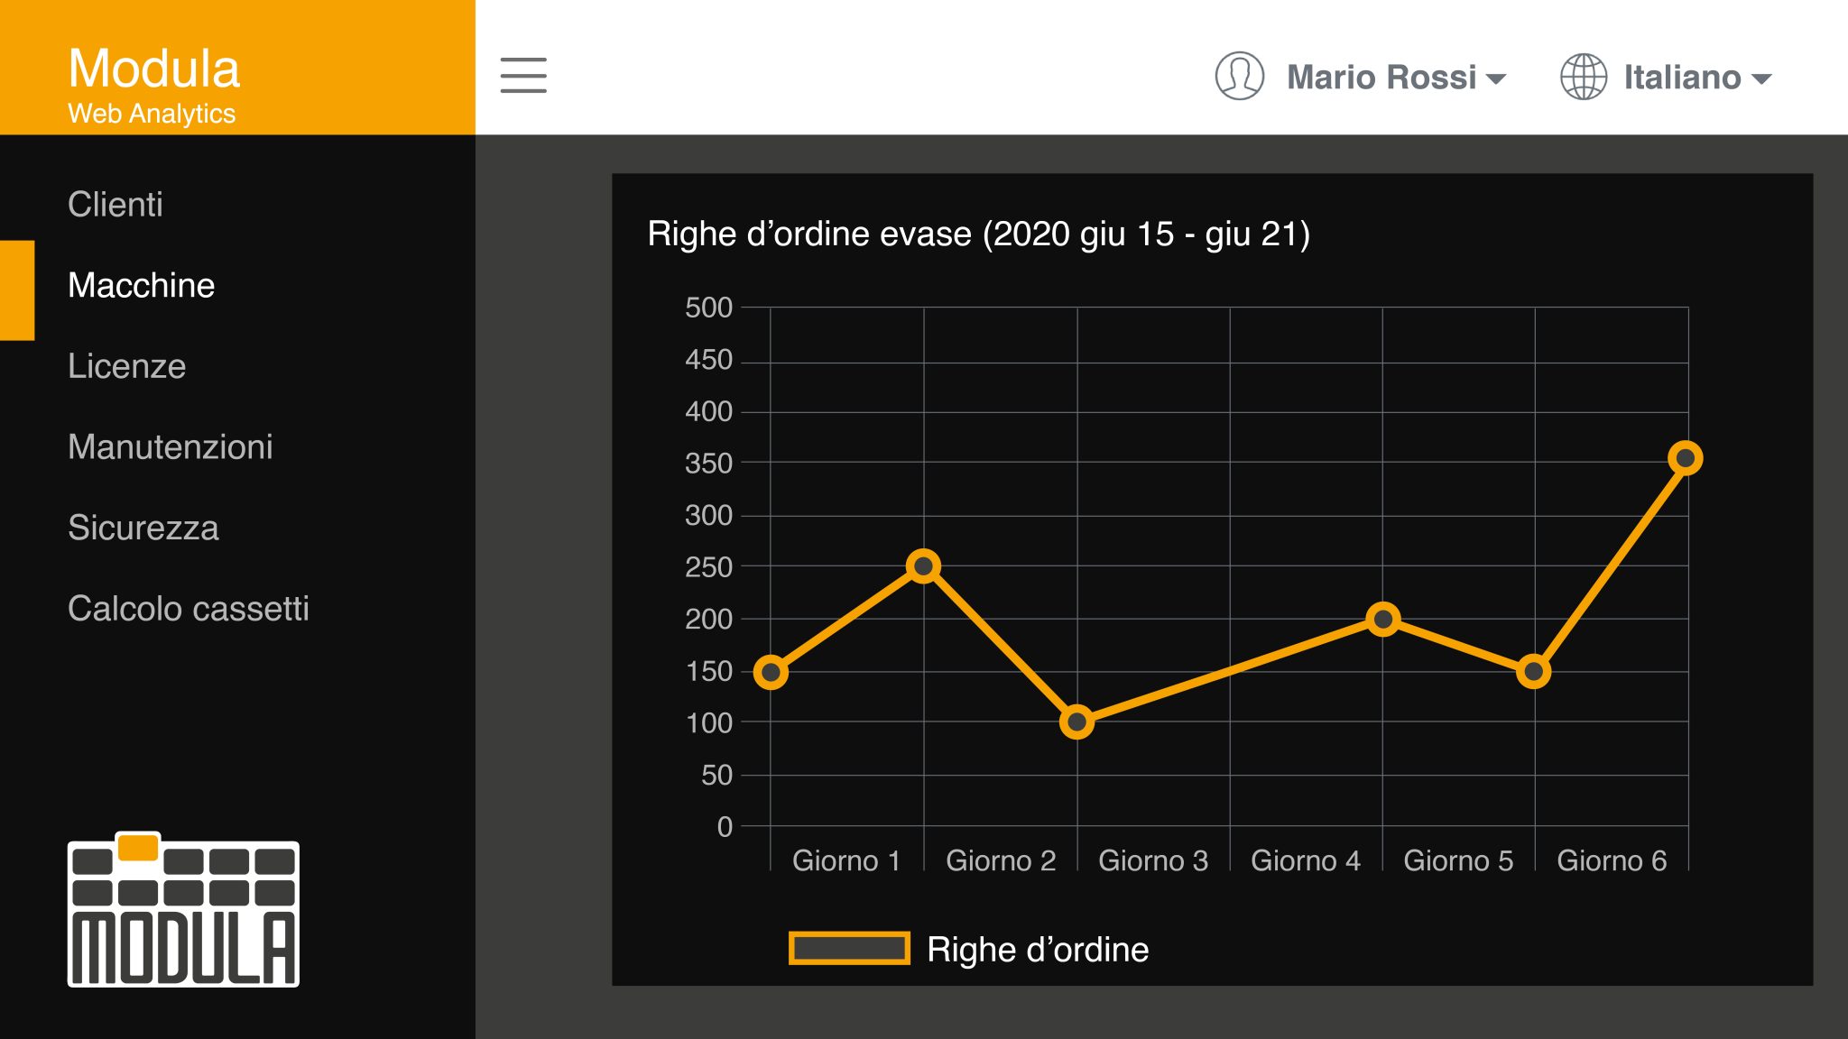Click the user profile avatar icon
1848x1039 pixels.
[1239, 76]
